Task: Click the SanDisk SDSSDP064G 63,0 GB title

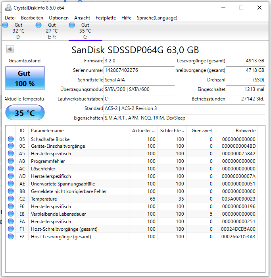Action: pyautogui.click(x=135, y=50)
